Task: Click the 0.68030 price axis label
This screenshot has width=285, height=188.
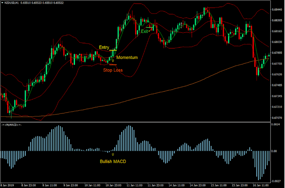Action: [277, 42]
